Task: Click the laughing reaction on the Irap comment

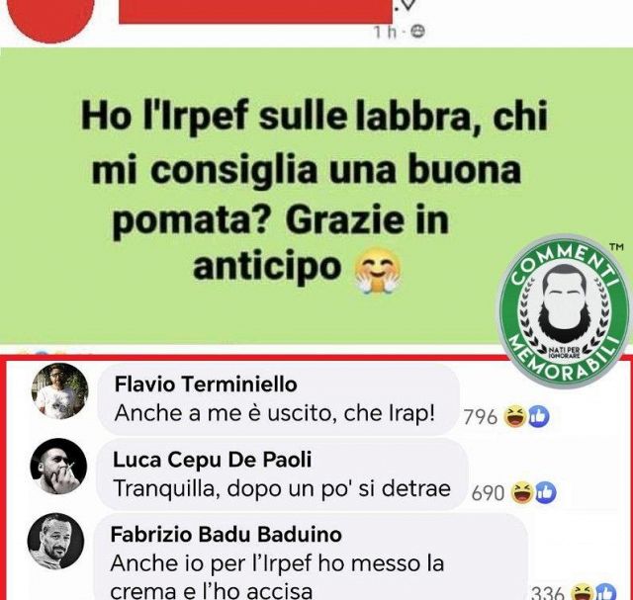Action: (514, 416)
